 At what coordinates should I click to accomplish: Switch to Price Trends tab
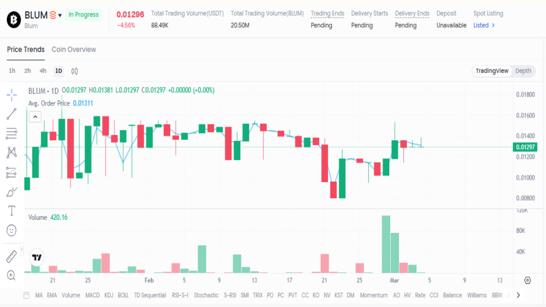click(26, 50)
